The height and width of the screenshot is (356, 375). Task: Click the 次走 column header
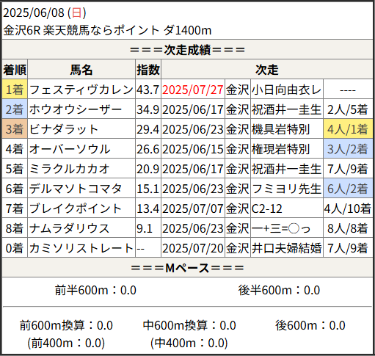pyautogui.click(x=267, y=70)
